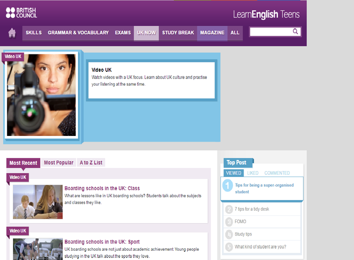Image resolution: width=354 pixels, height=260 pixels.
Task: Open the 7 tips for a tidy desk post
Action: click(x=252, y=209)
